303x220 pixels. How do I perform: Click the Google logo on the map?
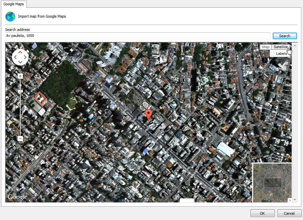[17, 197]
